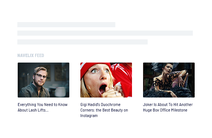212x138 pixels.
Task: Click the NAVELIX FEED section heading
Action: coord(31,56)
